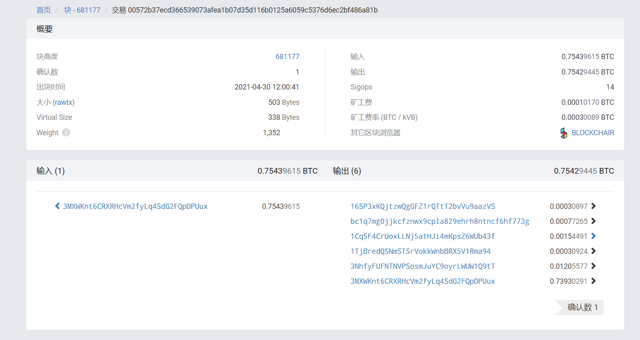
Task: Click the blue arrow next to output 0.00154491
Action: coord(593,236)
